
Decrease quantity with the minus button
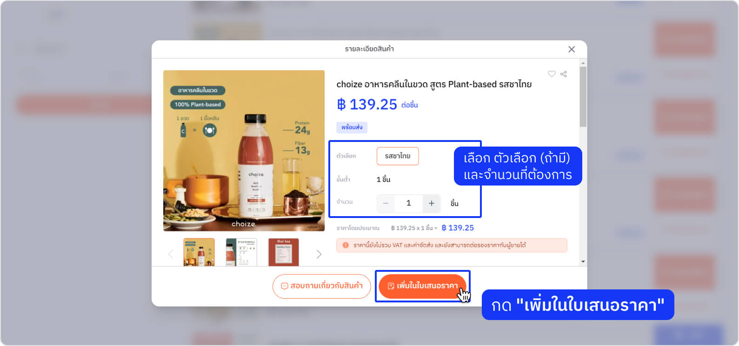(x=386, y=203)
